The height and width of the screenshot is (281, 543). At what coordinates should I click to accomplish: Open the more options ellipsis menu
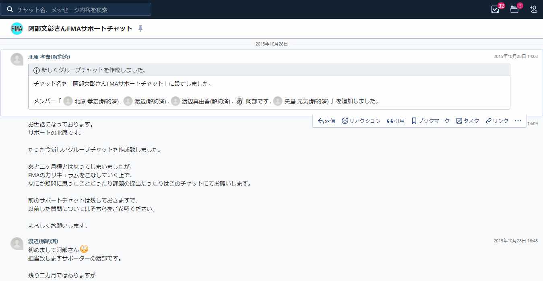pyautogui.click(x=518, y=121)
